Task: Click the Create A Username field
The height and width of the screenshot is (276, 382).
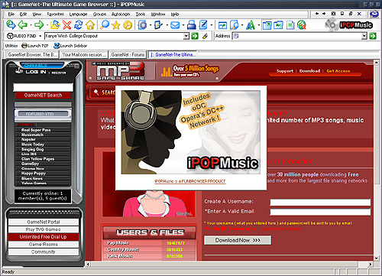Action: point(320,203)
